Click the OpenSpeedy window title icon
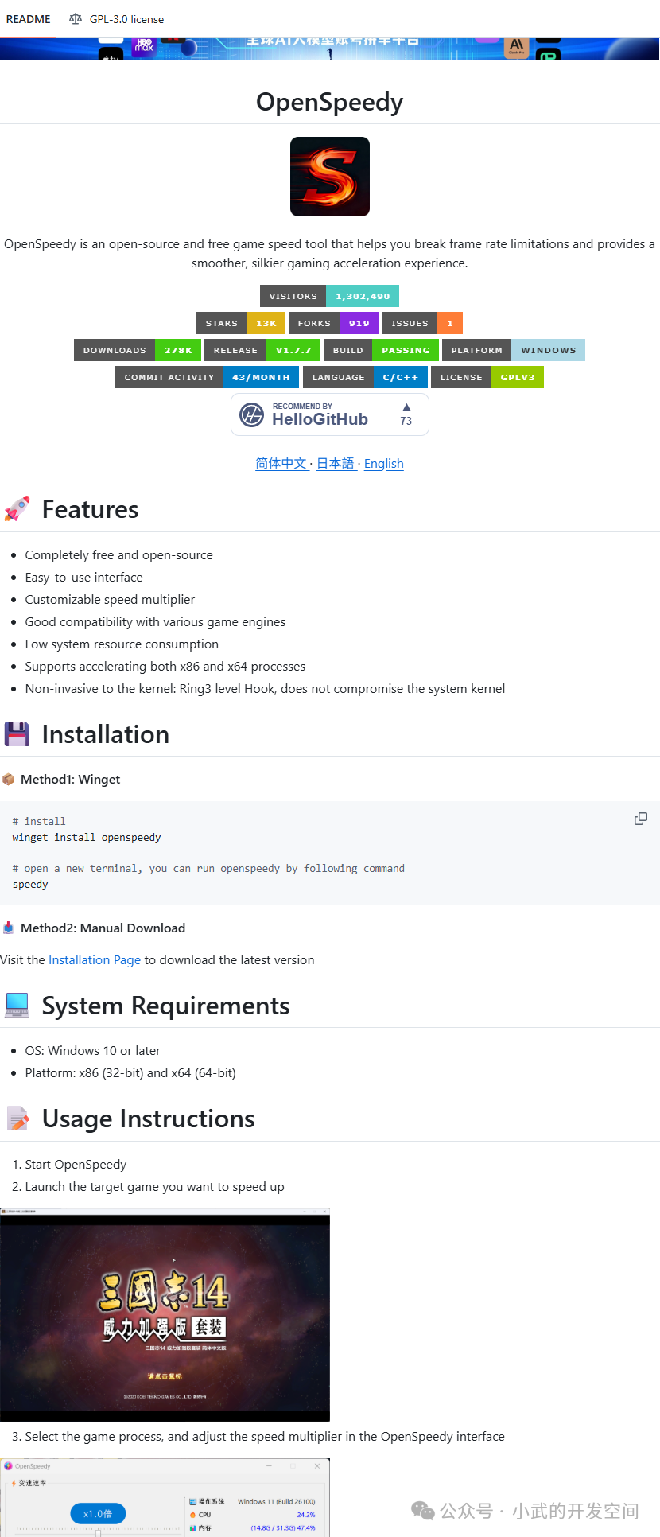This screenshot has width=660, height=1537. tap(9, 1465)
